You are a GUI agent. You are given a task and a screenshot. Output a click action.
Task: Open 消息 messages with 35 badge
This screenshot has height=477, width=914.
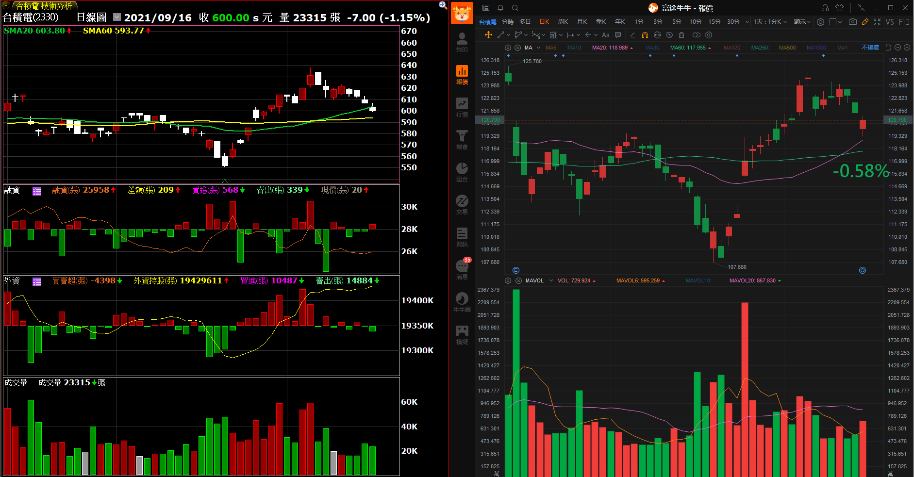[462, 269]
